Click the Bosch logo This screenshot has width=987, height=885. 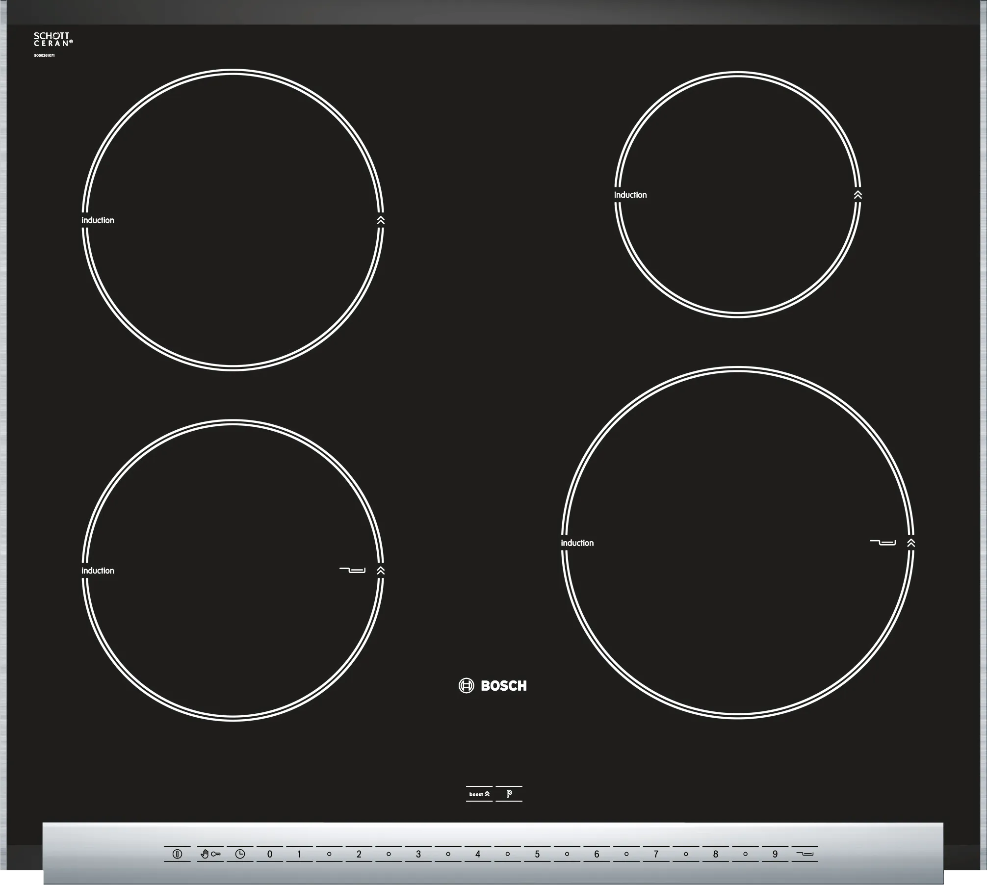pyautogui.click(x=493, y=685)
